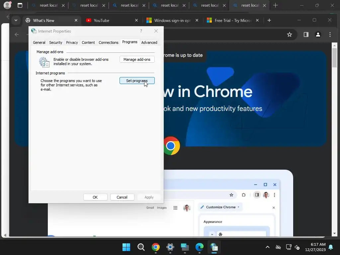Go back in Chrome
Screen dimensions: 340x255
point(17,35)
